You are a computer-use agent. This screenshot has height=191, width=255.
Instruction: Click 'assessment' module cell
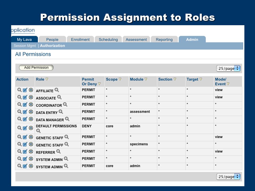[x=140, y=112]
